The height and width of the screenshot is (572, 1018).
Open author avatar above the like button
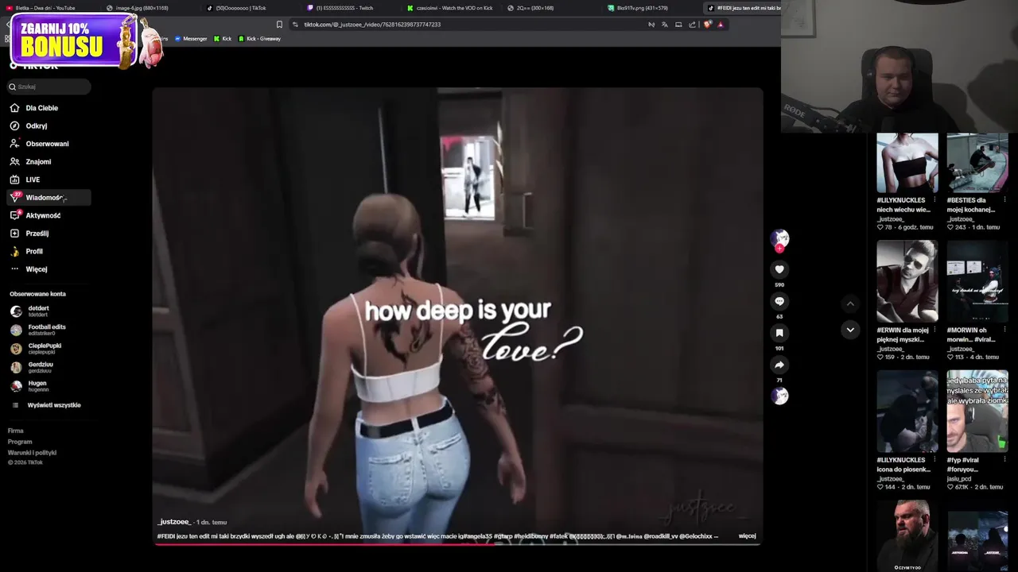pyautogui.click(x=779, y=238)
